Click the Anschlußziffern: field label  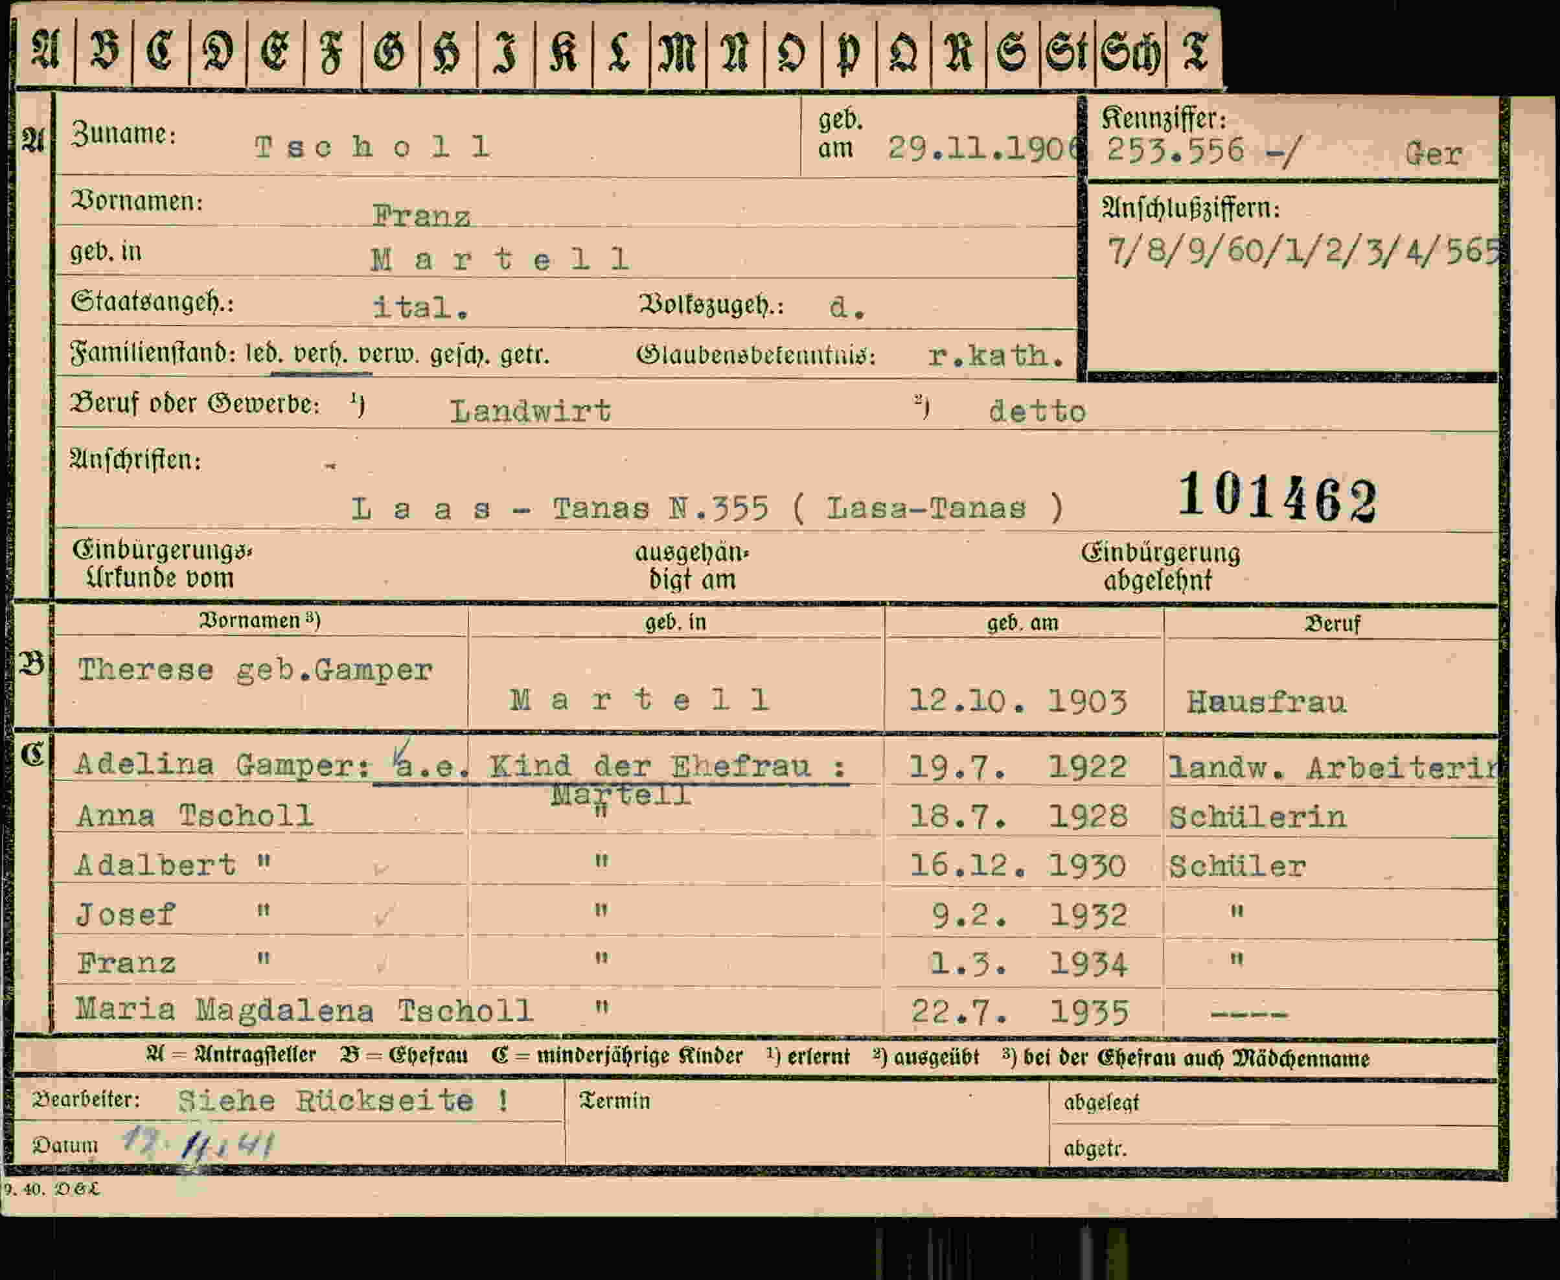[x=1191, y=209]
